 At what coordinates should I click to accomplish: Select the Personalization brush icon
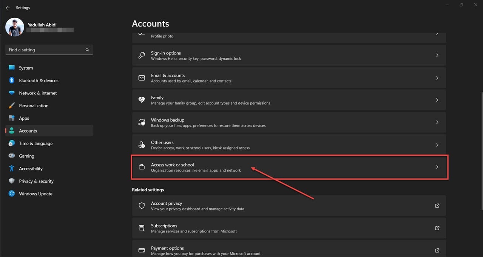click(12, 105)
